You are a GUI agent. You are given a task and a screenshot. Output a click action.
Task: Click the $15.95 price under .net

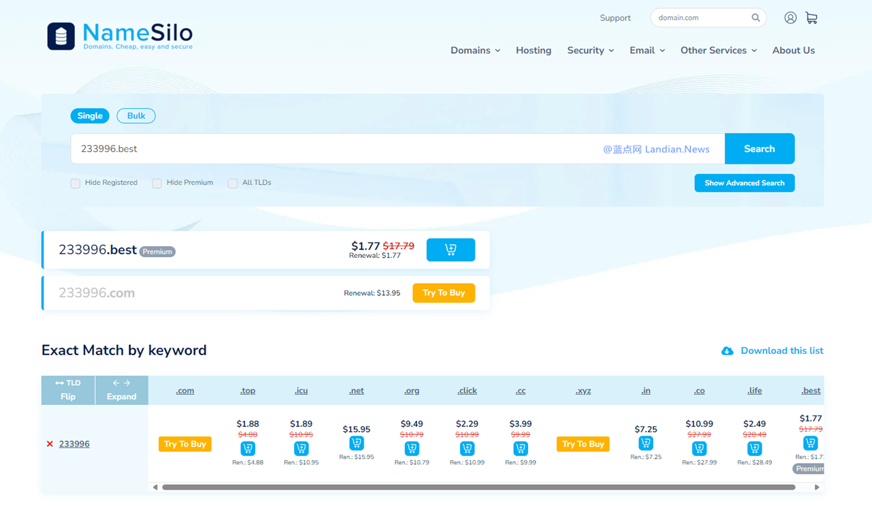coord(356,429)
